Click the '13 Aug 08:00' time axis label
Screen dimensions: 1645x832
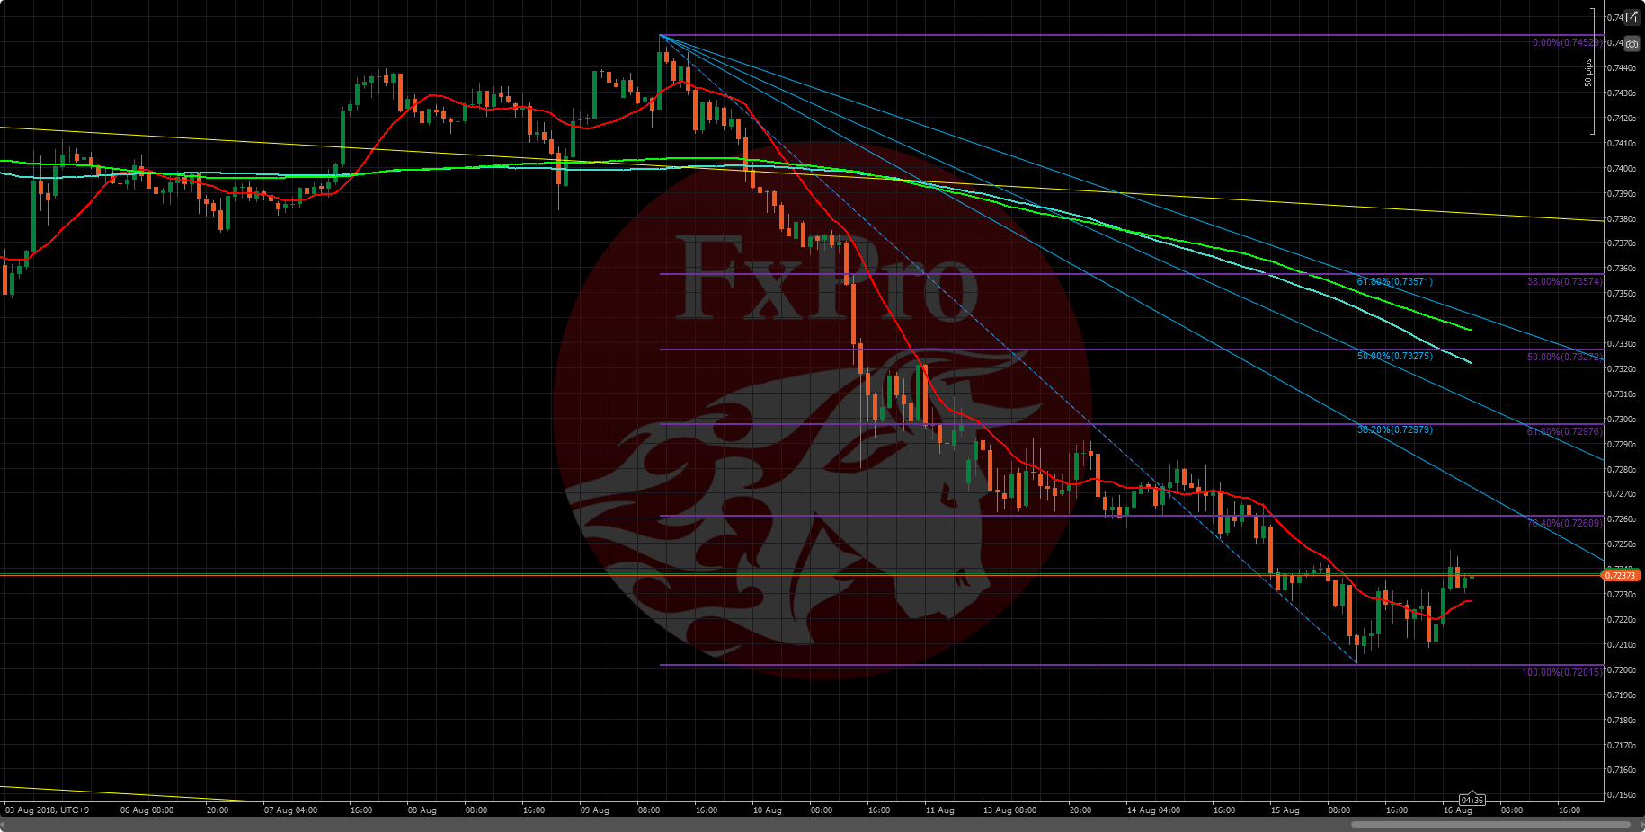[x=1009, y=810]
